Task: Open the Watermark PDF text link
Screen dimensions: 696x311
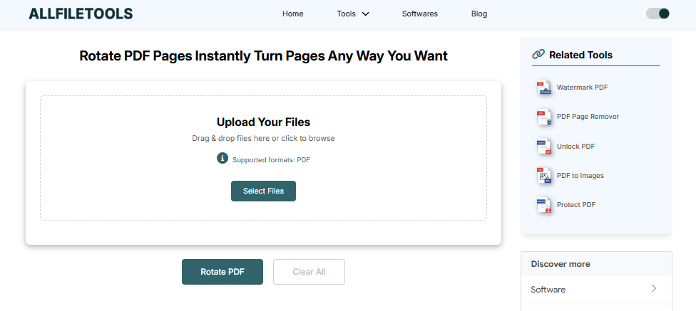Action: (x=582, y=88)
